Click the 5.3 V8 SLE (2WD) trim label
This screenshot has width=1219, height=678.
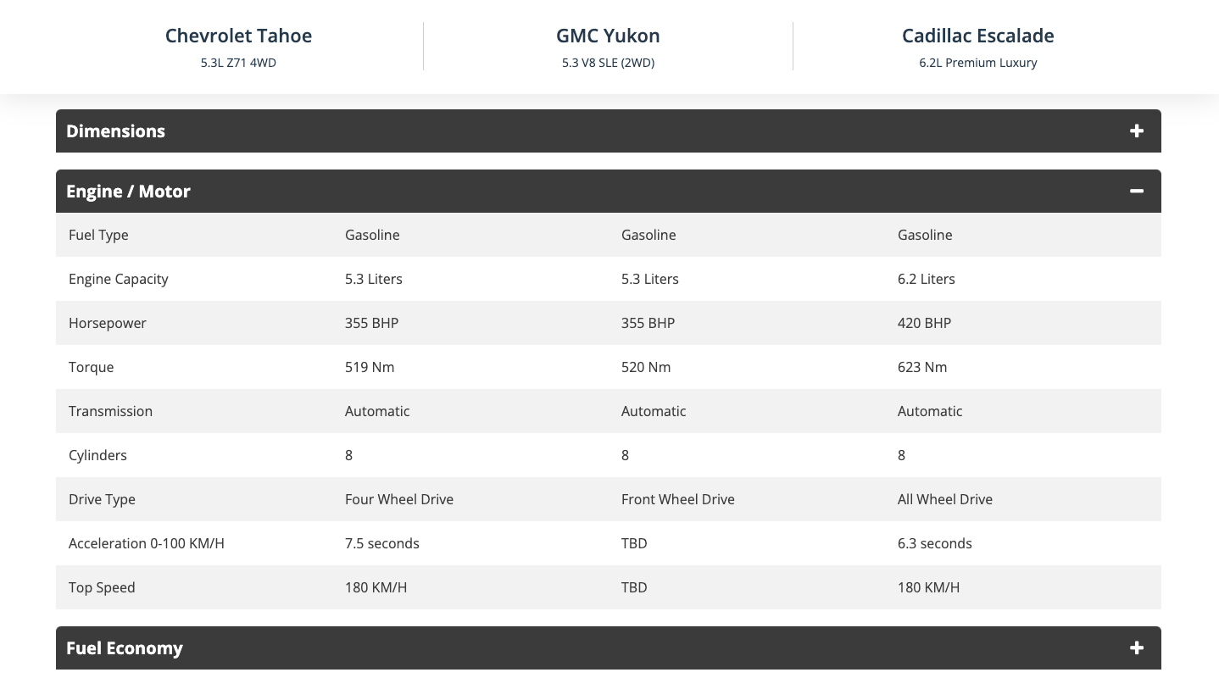coord(608,63)
